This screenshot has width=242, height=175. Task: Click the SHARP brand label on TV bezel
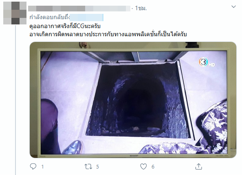[134, 156]
